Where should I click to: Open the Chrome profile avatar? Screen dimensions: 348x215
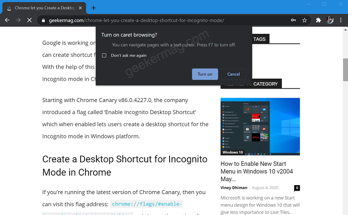point(330,20)
